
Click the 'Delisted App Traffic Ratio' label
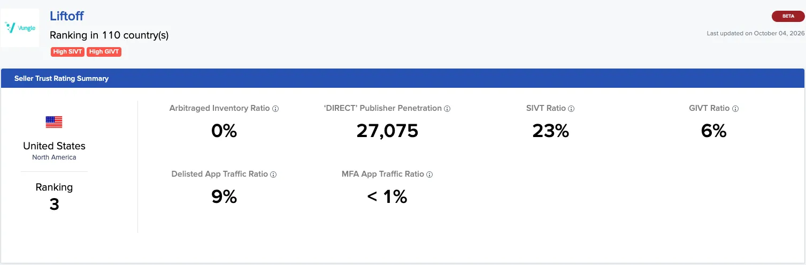point(220,174)
